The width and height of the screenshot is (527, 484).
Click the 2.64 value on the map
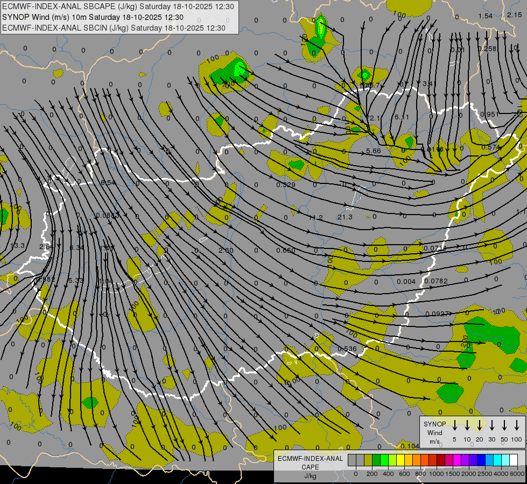pyautogui.click(x=46, y=246)
